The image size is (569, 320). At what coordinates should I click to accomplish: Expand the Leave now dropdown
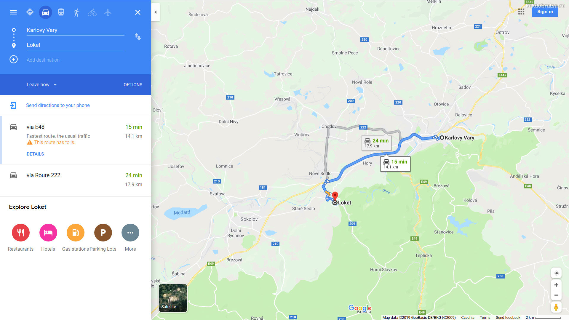(41, 85)
